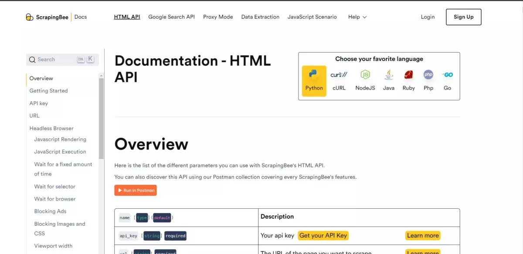Open the Help dropdown menu
The image size is (523, 254).
(x=357, y=17)
